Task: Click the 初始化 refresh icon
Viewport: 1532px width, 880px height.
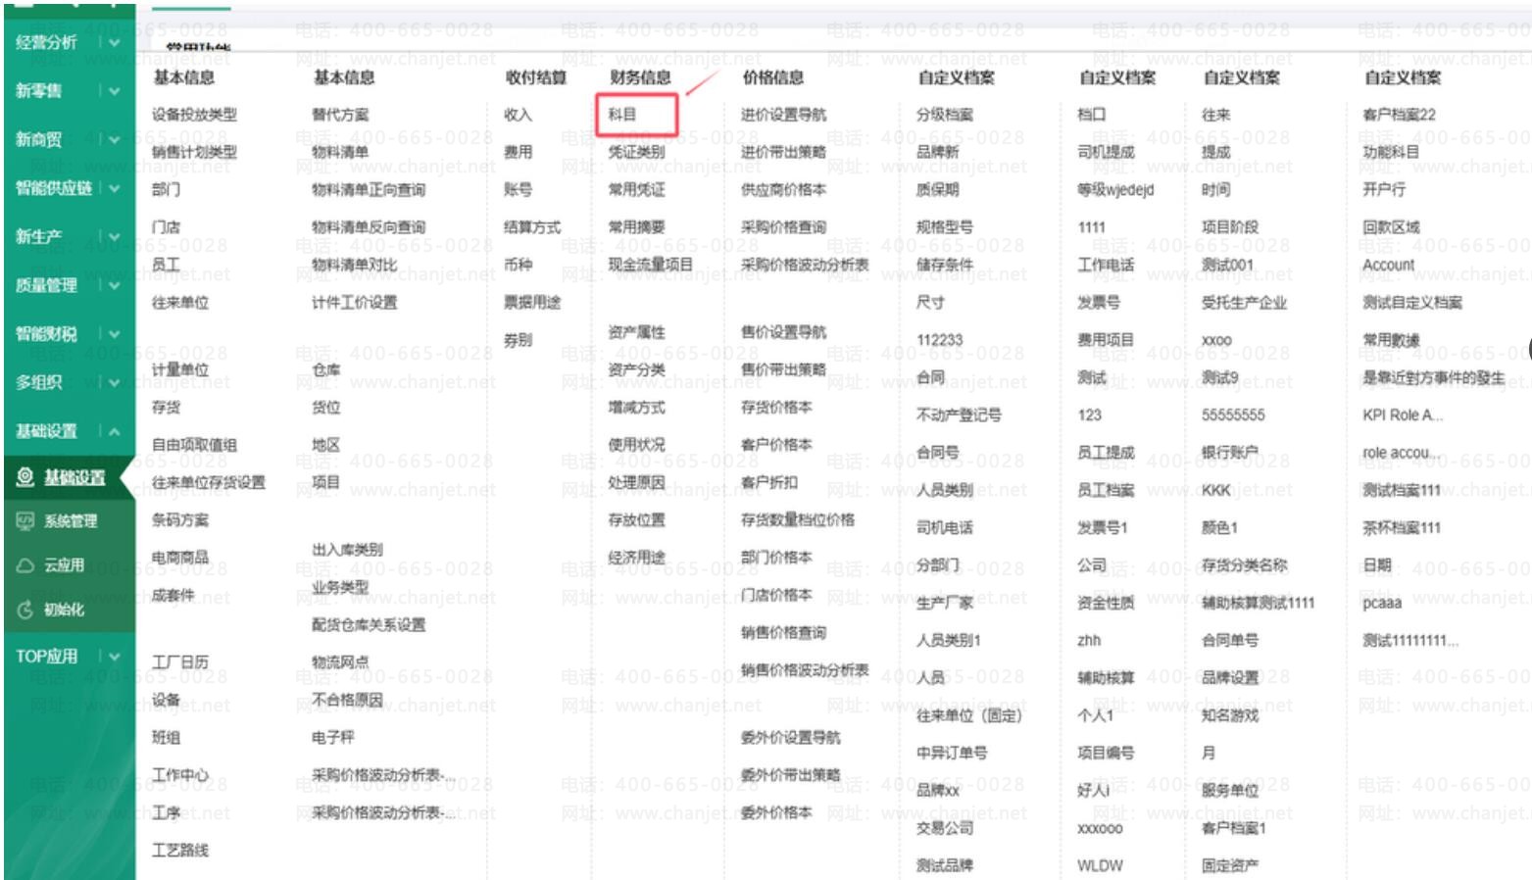Action: tap(25, 610)
